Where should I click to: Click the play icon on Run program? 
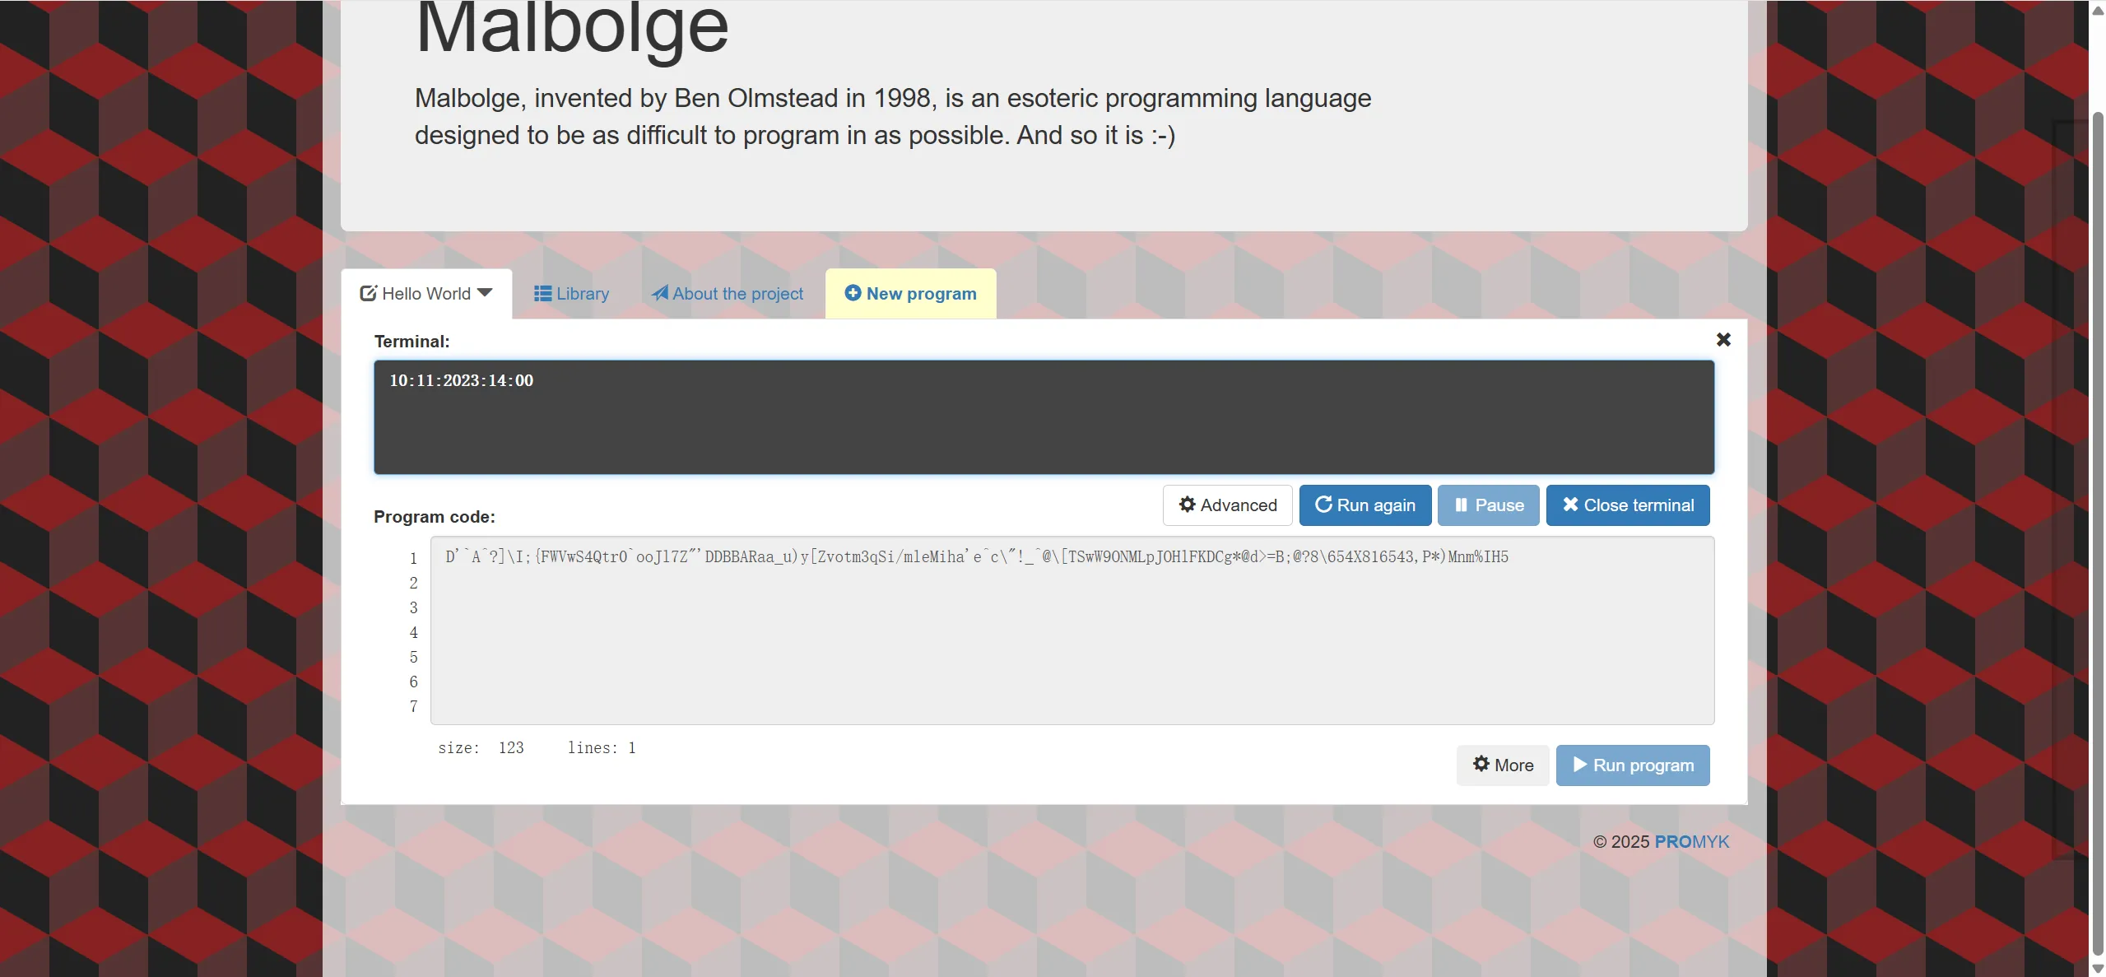pos(1579,765)
